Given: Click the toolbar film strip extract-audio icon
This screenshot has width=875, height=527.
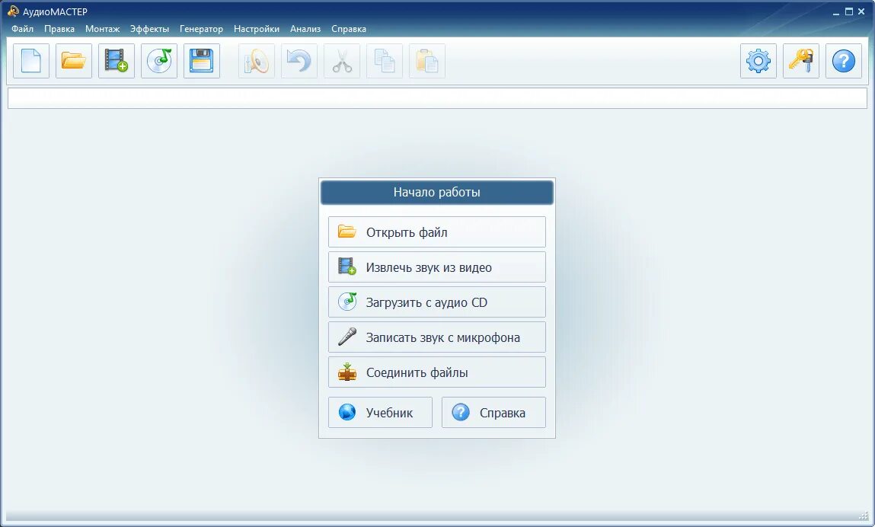Looking at the screenshot, I should coord(116,61).
